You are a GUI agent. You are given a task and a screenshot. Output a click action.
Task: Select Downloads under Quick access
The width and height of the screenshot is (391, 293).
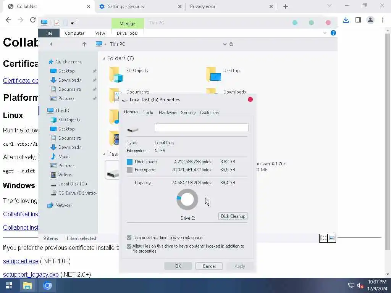[69, 80]
